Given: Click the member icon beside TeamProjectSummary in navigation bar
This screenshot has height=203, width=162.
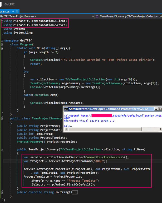Looking at the screenshot, I should [97, 16].
